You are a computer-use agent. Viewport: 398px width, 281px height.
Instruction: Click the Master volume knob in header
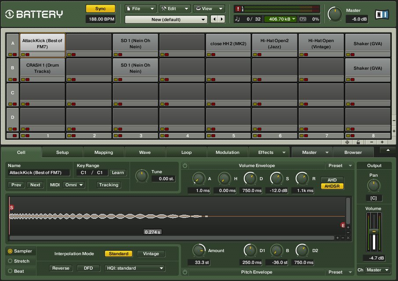tap(335, 14)
